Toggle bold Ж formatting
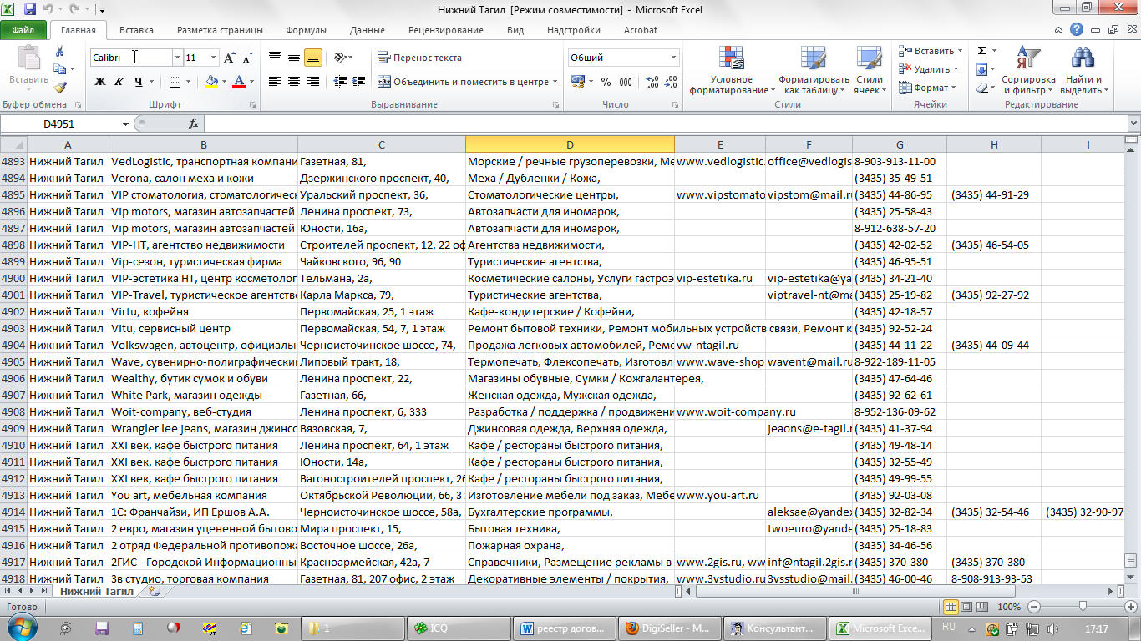1141x641 pixels. click(x=100, y=82)
